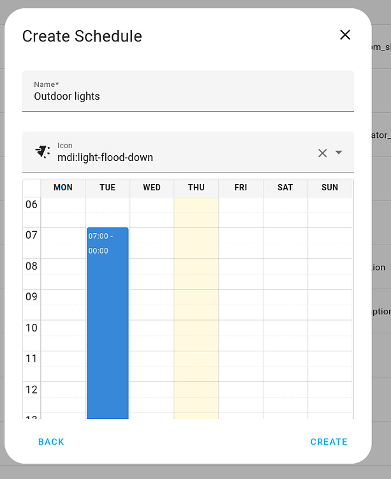Viewport: 391px width, 479px height.
Task: Close the Create Schedule dialog
Action: pyautogui.click(x=345, y=35)
